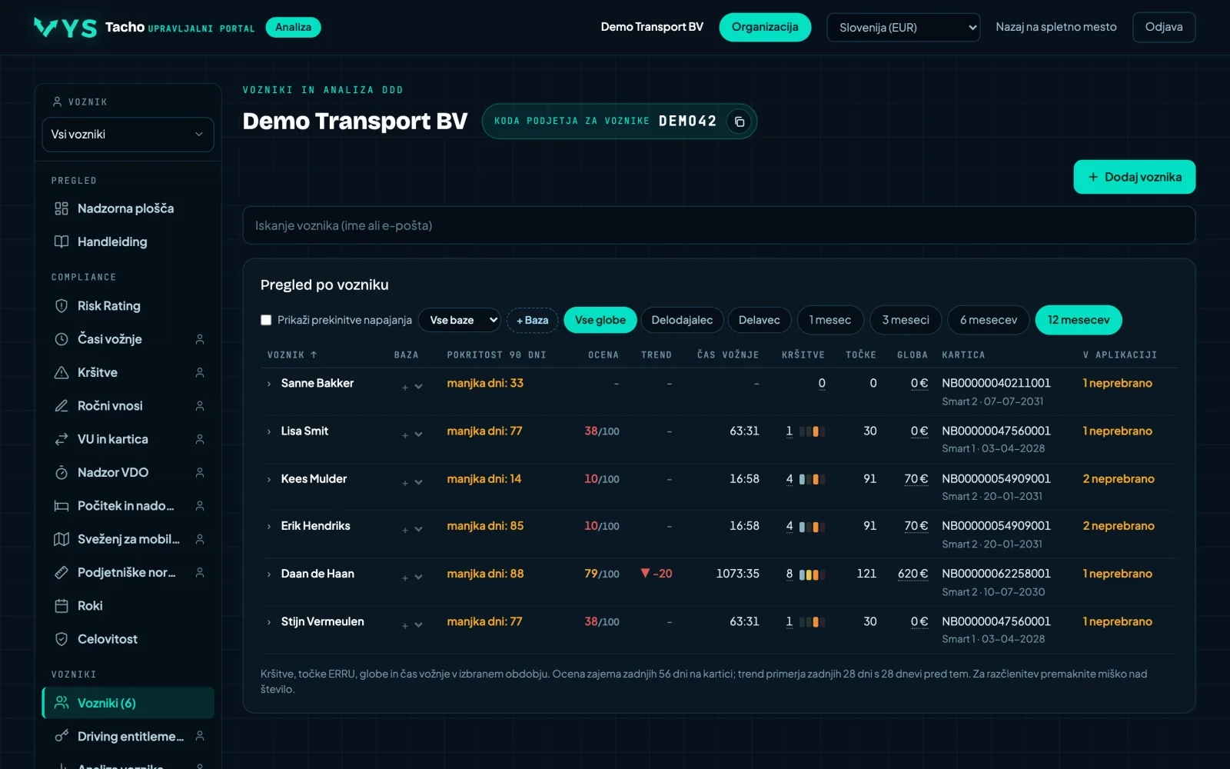The width and height of the screenshot is (1230, 769).
Task: Expand the Kees Mulder row
Action: [269, 479]
